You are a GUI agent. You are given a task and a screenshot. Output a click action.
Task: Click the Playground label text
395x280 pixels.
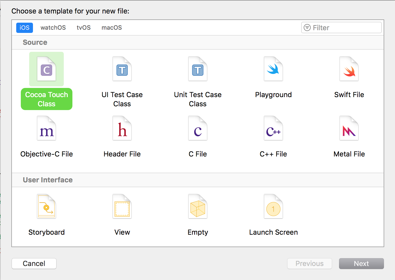(273, 95)
